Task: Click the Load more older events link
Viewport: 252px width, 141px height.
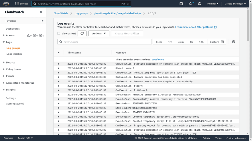Action: 158,60
